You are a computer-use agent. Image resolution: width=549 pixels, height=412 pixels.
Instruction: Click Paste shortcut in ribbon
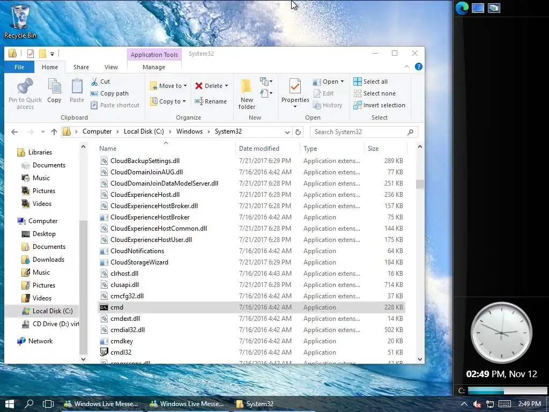coord(115,105)
